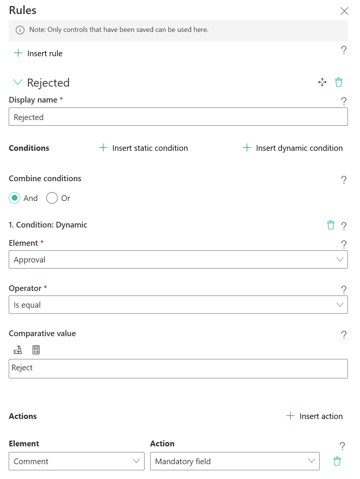Delete the Comment action row
The height and width of the screenshot is (479, 360).
coord(337,461)
